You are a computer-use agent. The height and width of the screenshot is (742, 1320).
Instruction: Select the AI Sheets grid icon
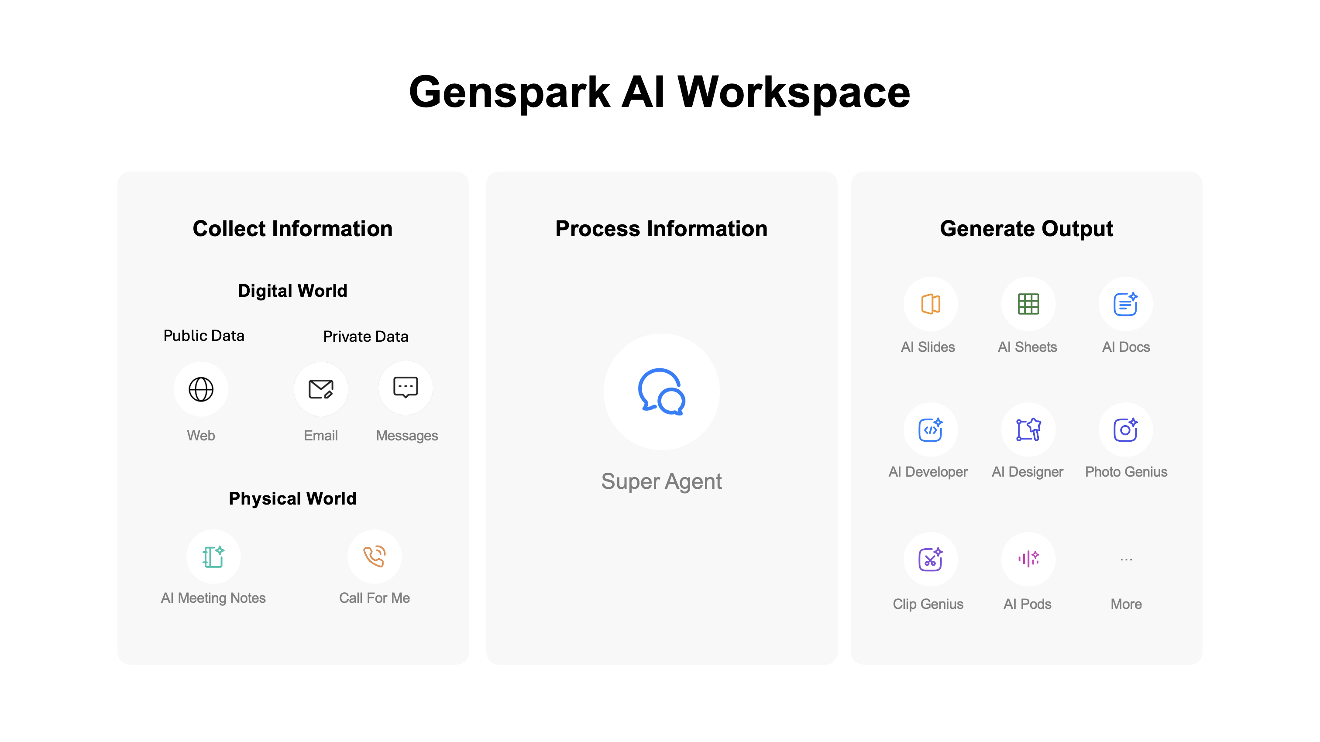[x=1028, y=303]
